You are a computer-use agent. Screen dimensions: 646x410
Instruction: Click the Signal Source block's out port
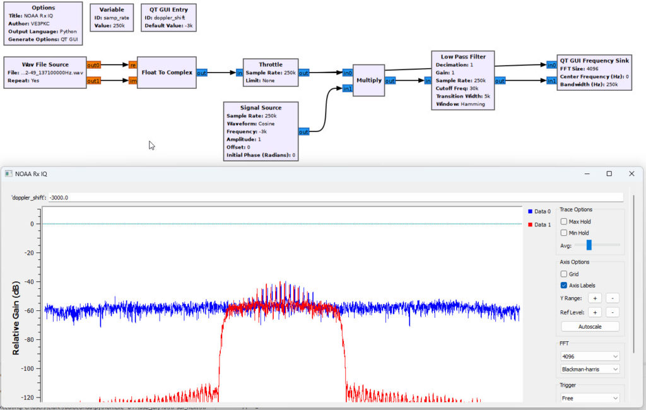(x=304, y=132)
